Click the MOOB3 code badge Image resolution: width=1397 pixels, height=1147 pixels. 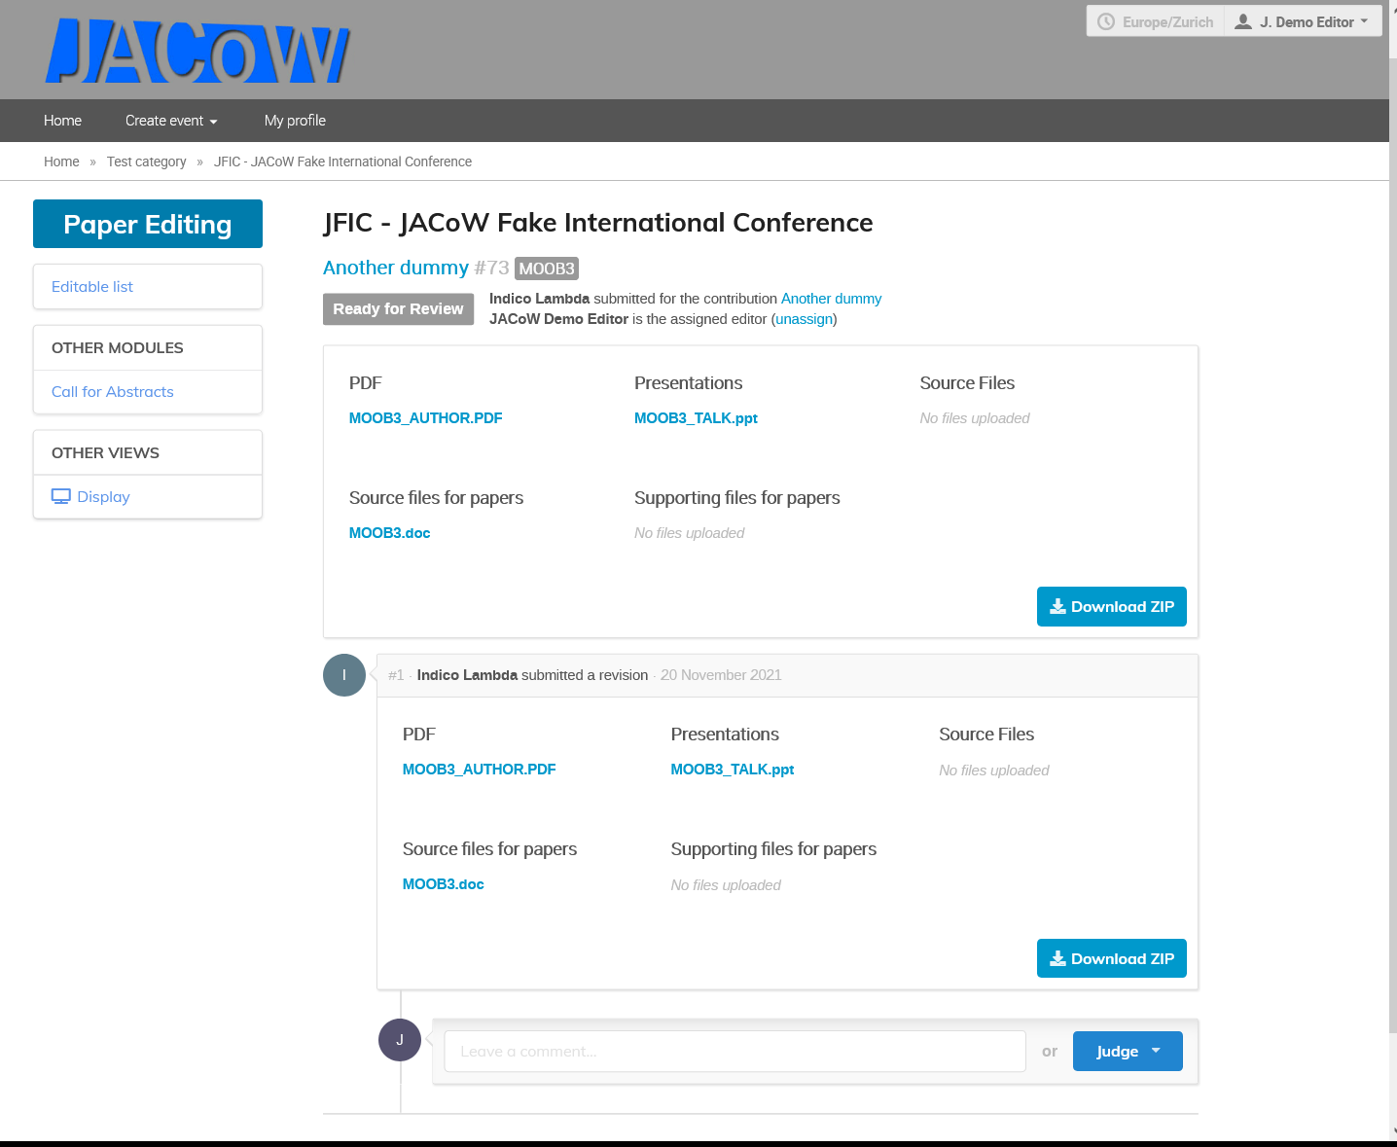[x=547, y=269]
